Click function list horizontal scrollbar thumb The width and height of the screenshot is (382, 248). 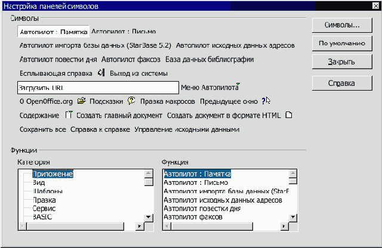tap(212, 227)
